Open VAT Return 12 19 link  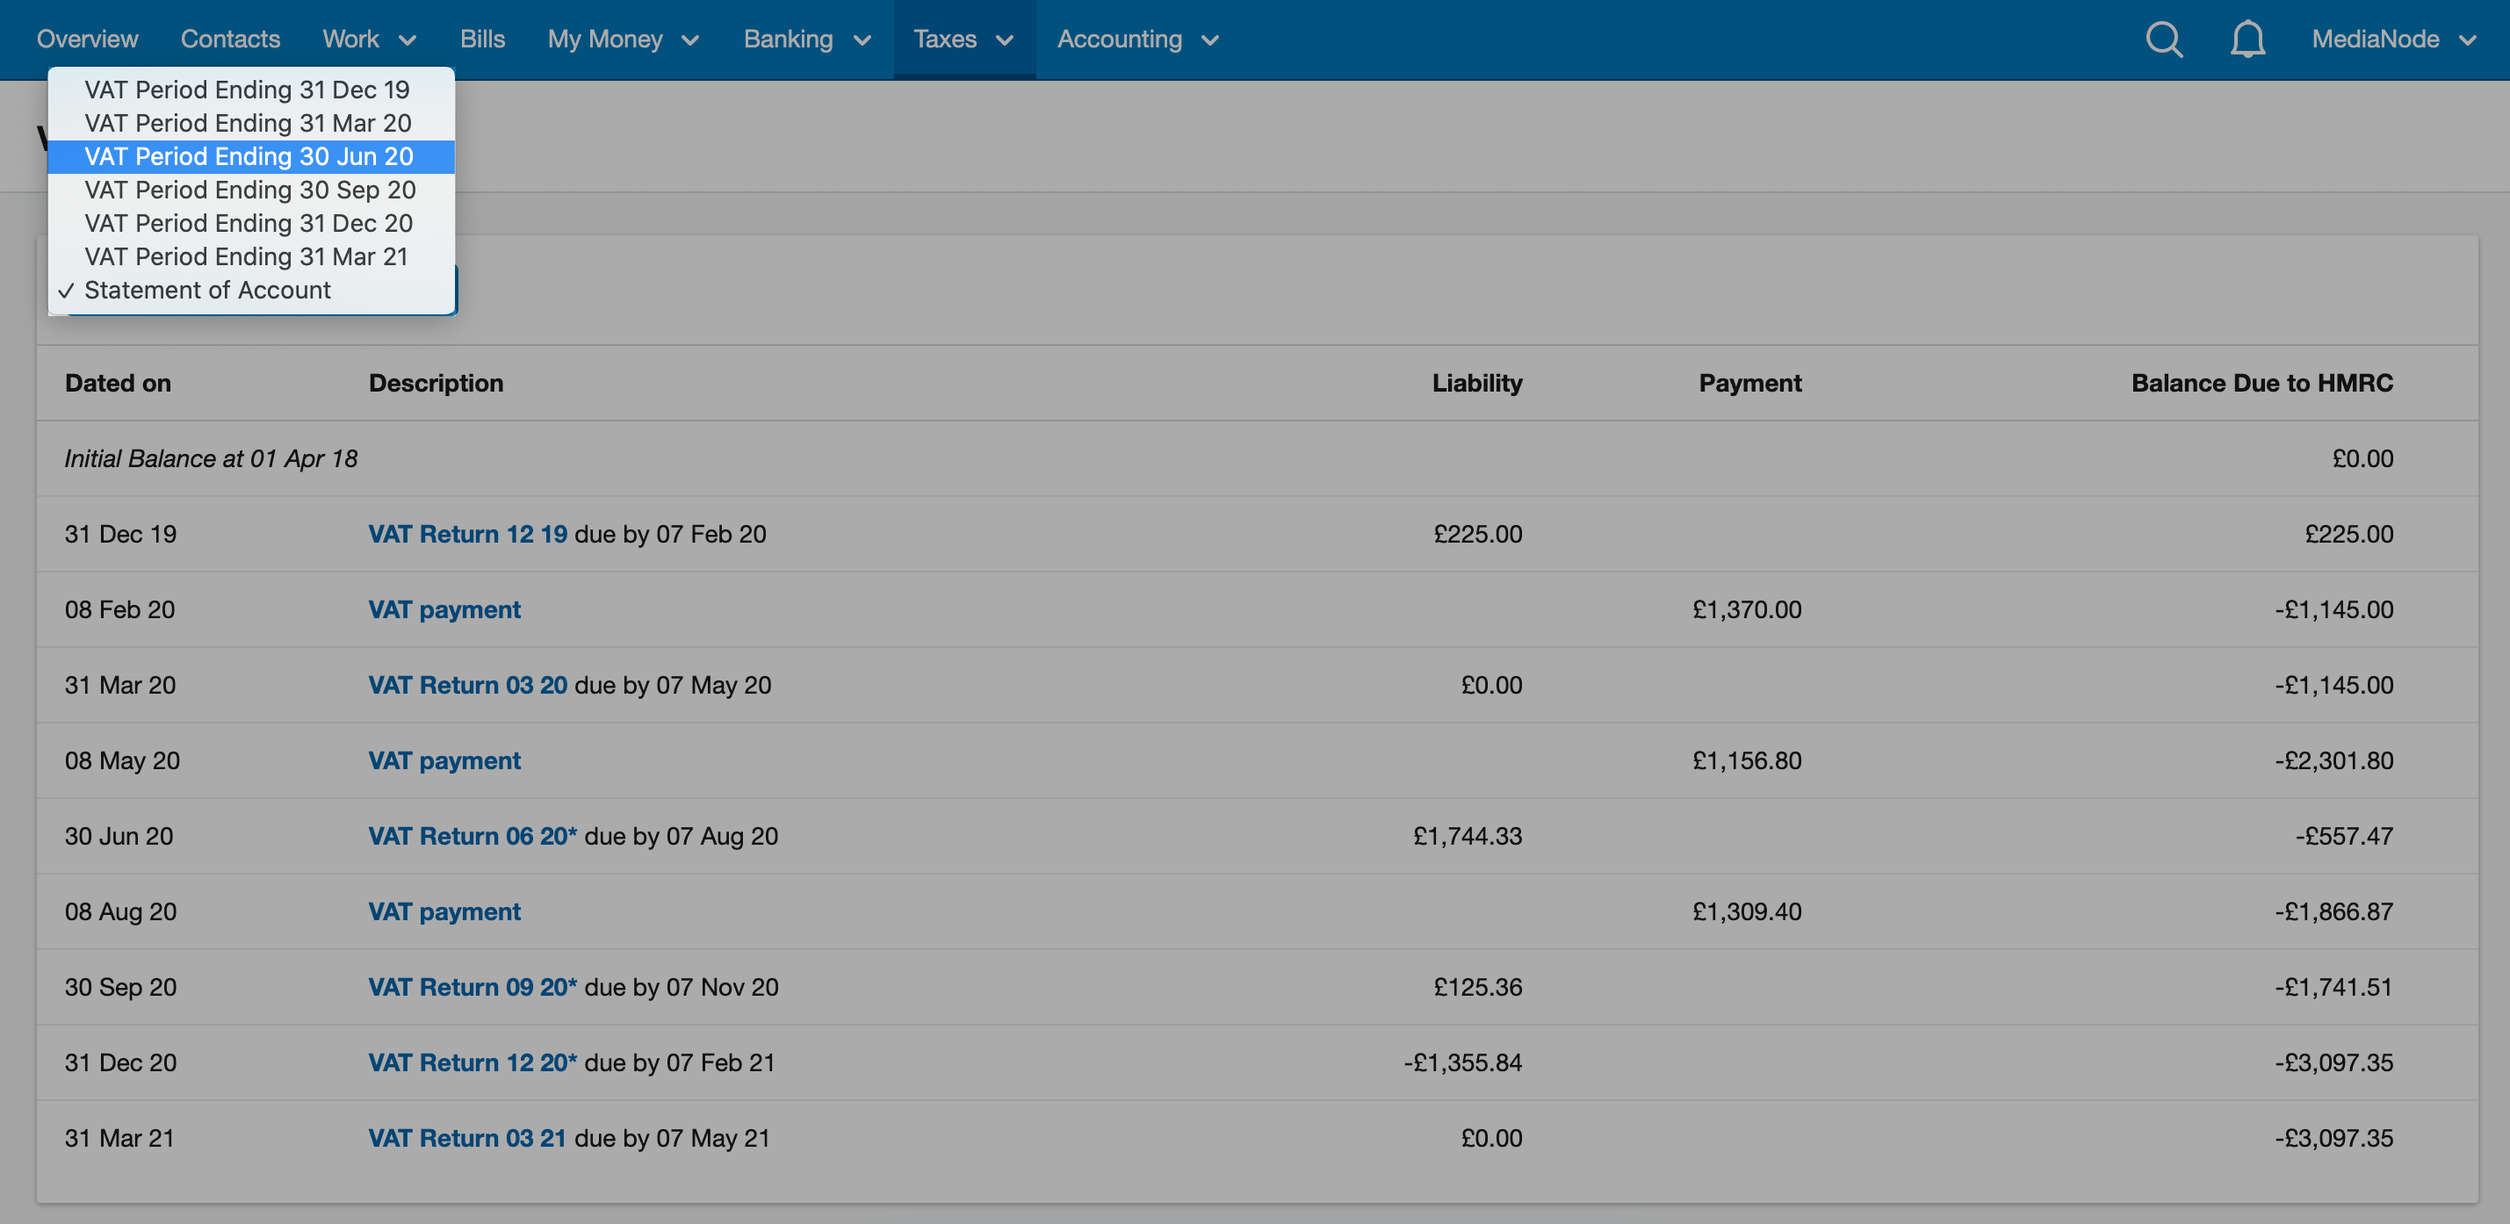pyautogui.click(x=468, y=534)
